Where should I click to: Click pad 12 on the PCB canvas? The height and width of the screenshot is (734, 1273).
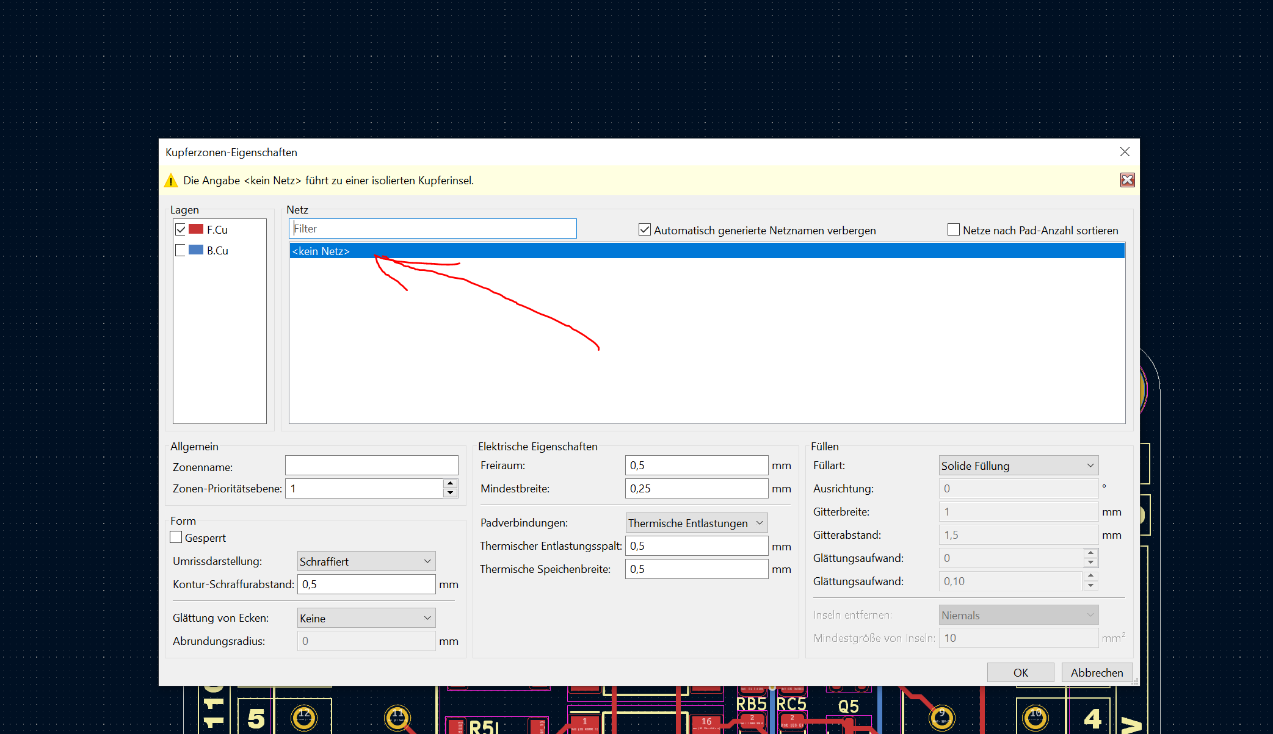pos(304,718)
